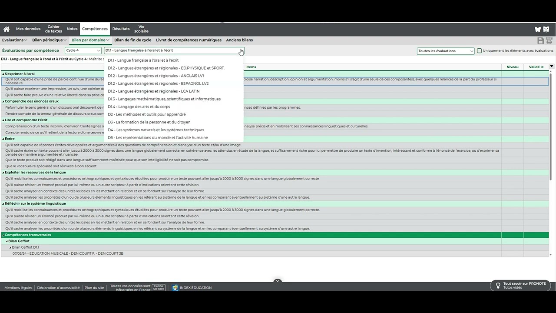Collapse the Bilan Gaffiot D1.1 node
The height and width of the screenshot is (313, 556).
10,247
